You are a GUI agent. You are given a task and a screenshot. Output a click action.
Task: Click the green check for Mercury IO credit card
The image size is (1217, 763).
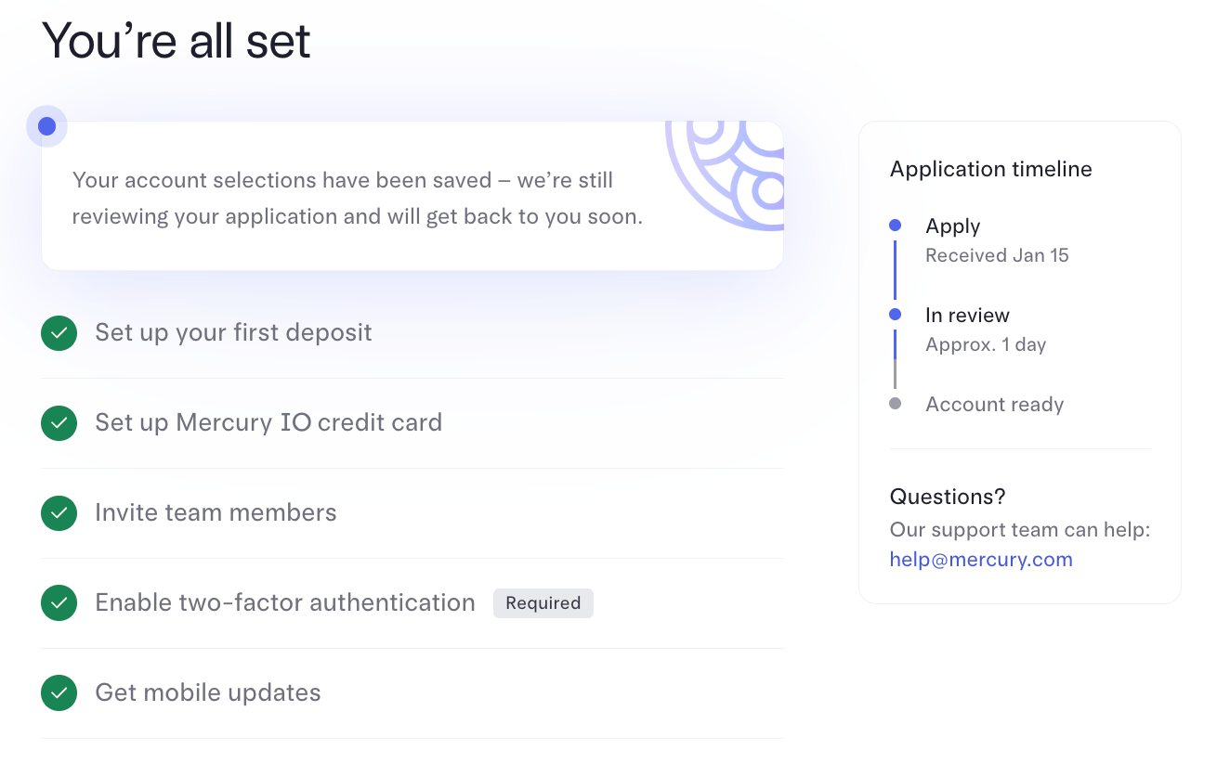59,423
